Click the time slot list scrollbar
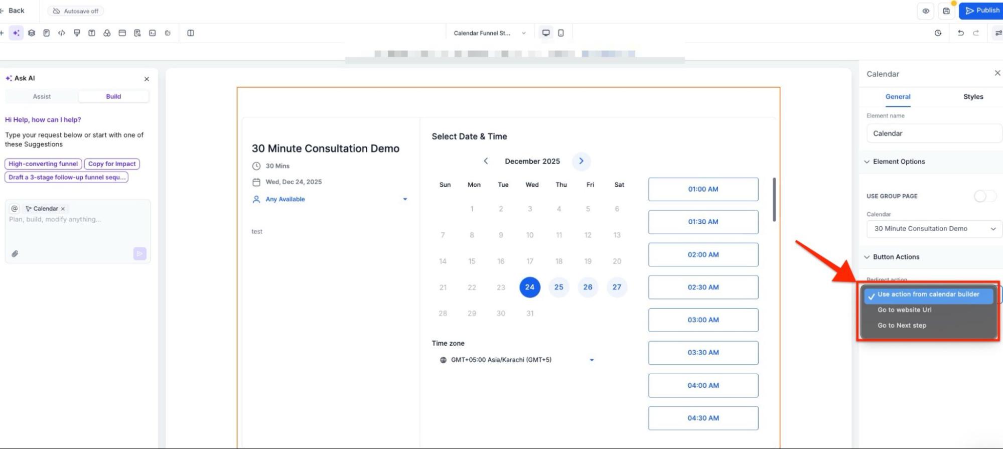 [774, 200]
